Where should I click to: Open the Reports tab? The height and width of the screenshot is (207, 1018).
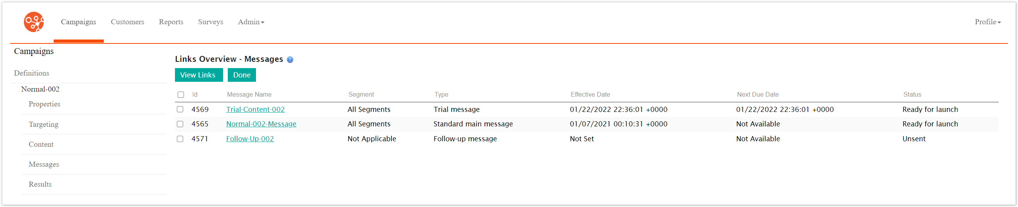171,22
